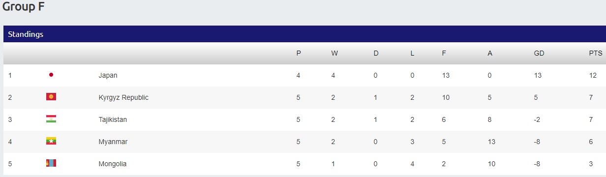Click the Group F heading
The image size is (606, 177).
point(24,7)
